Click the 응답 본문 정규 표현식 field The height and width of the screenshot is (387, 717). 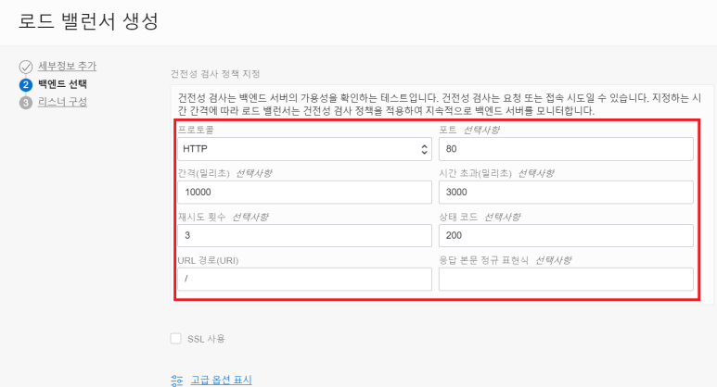[566, 279]
